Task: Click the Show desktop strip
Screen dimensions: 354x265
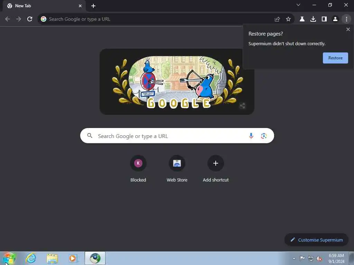Action: point(352,258)
